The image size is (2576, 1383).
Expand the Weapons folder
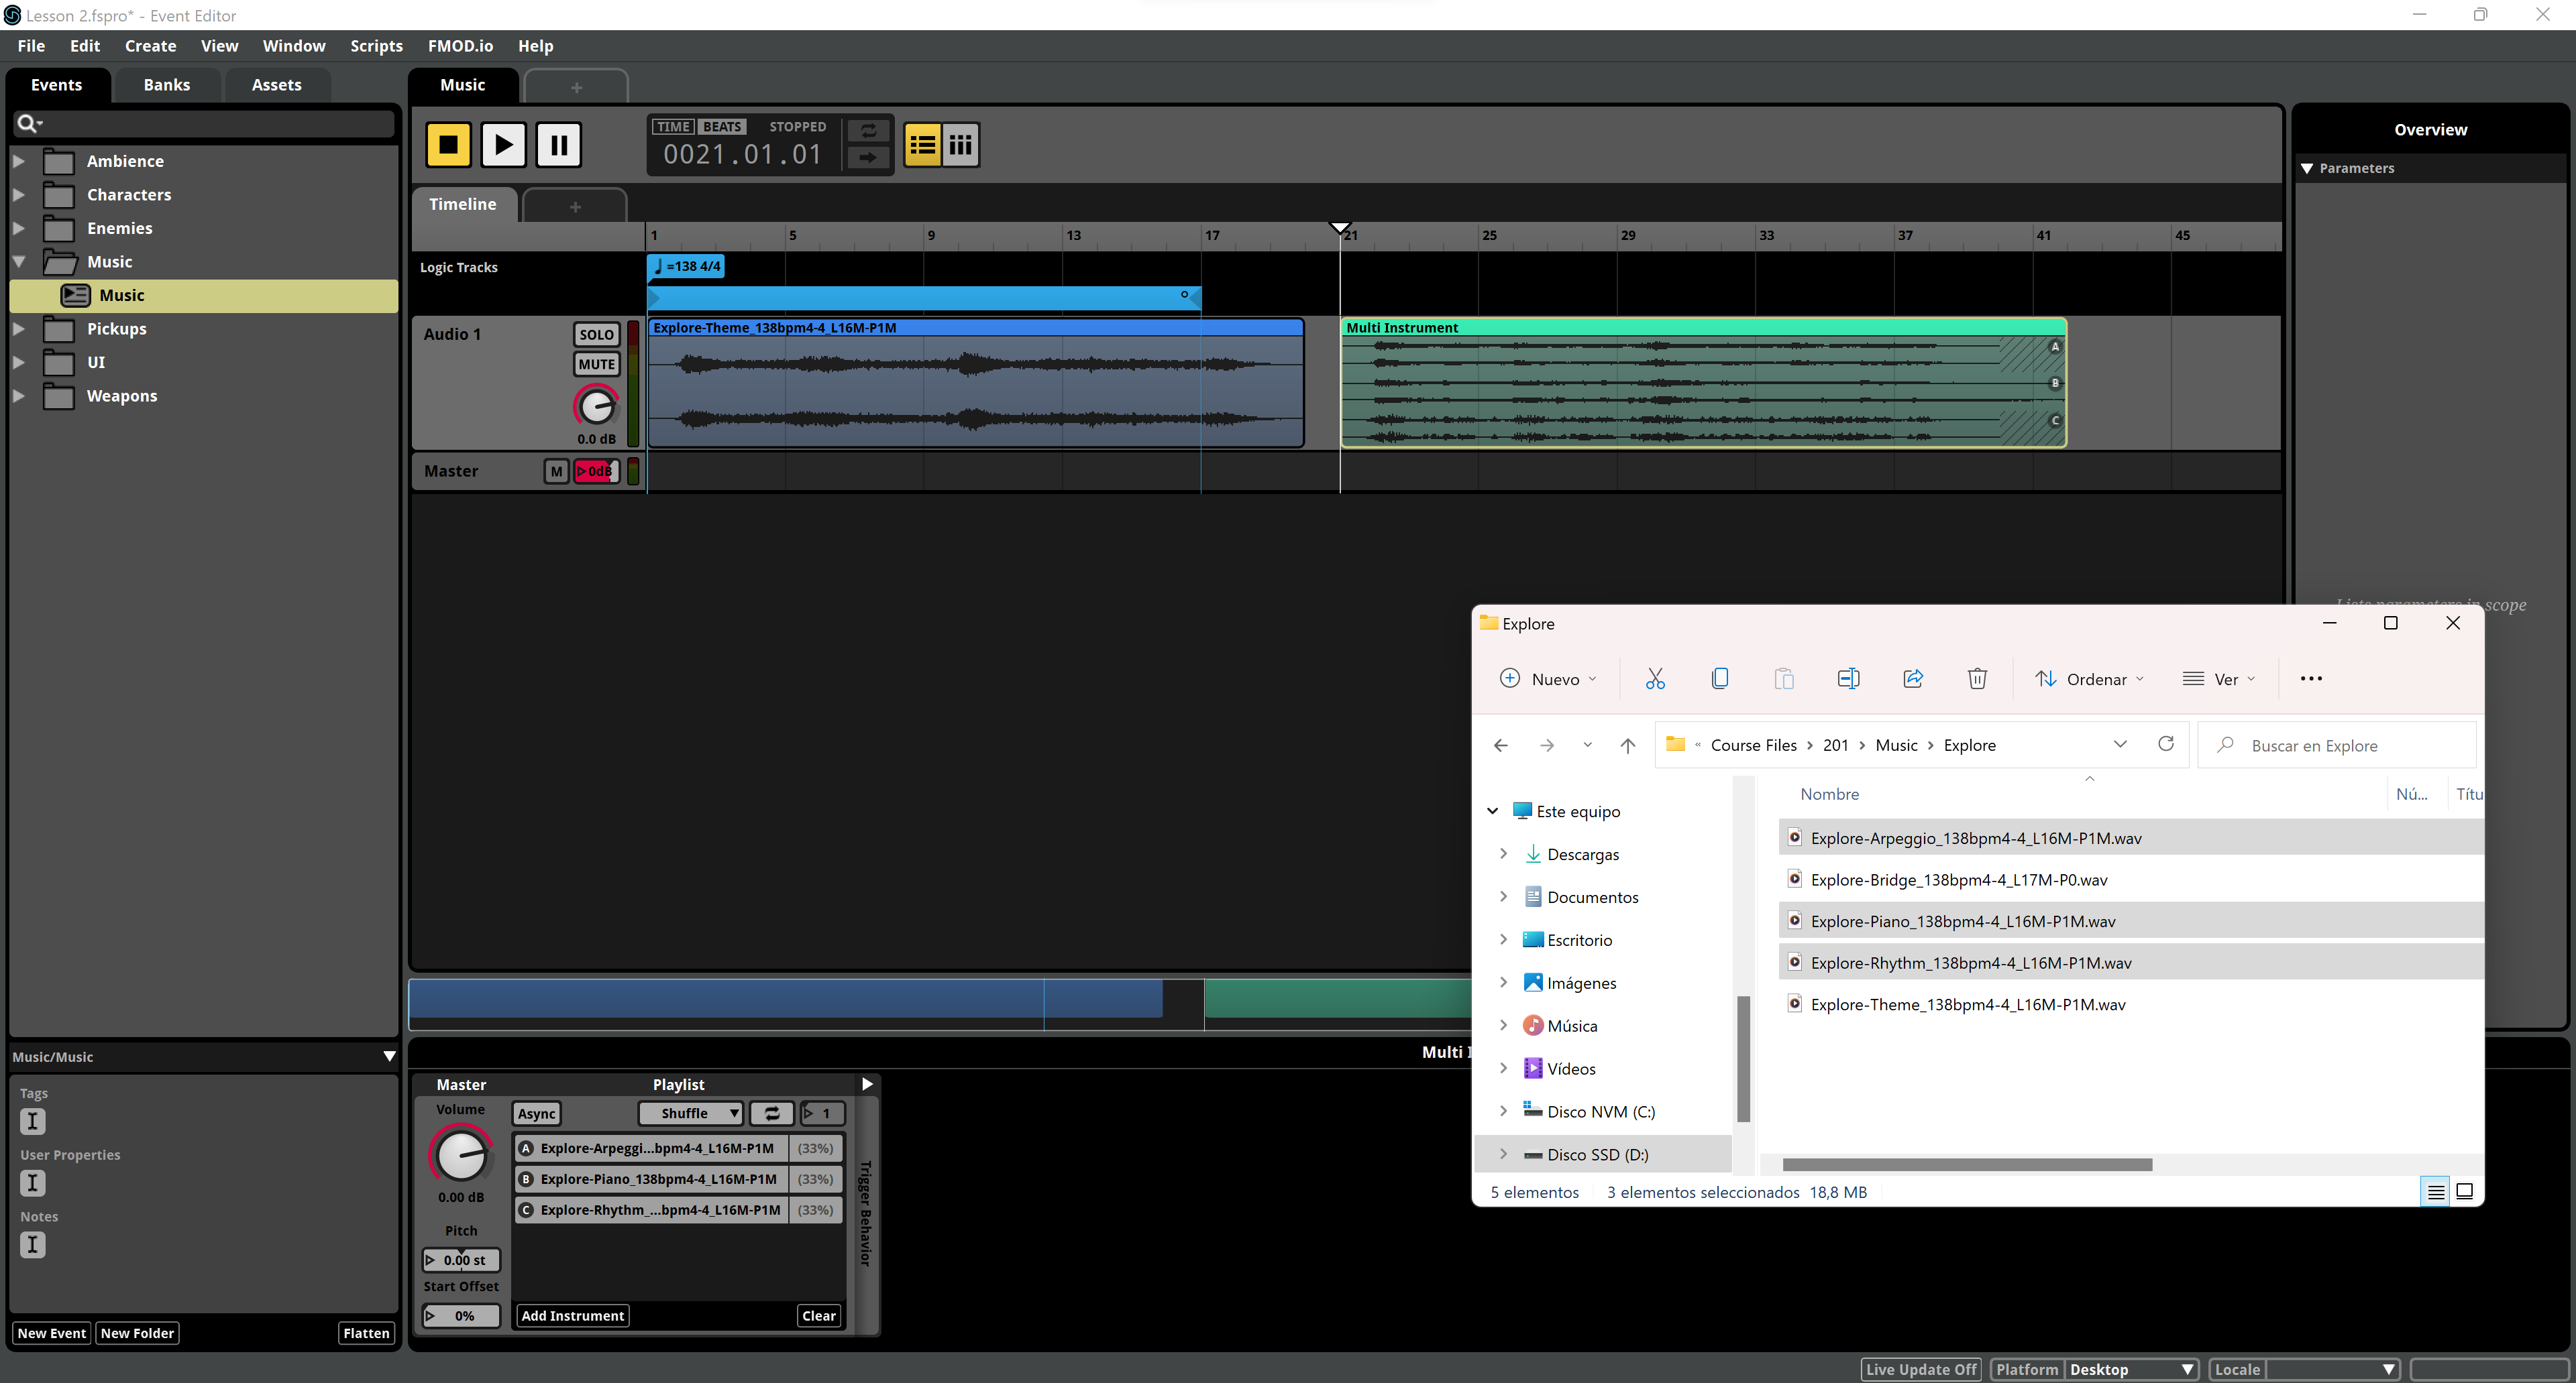(x=18, y=396)
